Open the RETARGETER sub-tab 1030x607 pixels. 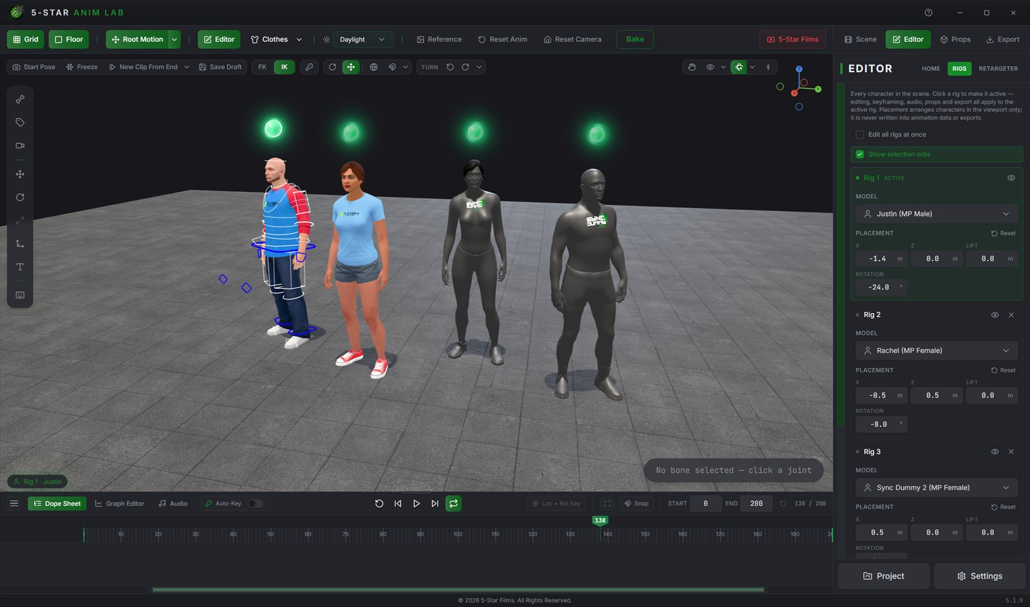coord(998,68)
